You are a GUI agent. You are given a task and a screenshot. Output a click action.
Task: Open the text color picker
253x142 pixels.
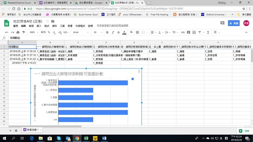click(x=124, y=32)
